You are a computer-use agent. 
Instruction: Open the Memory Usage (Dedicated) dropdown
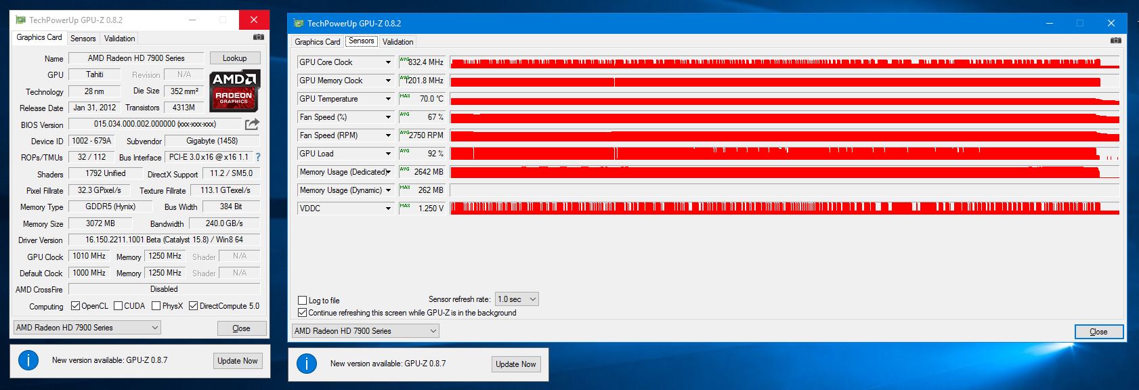coord(388,172)
